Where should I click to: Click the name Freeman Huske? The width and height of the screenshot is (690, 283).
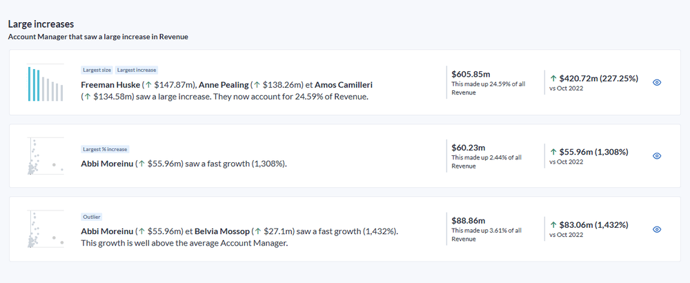tap(110, 84)
